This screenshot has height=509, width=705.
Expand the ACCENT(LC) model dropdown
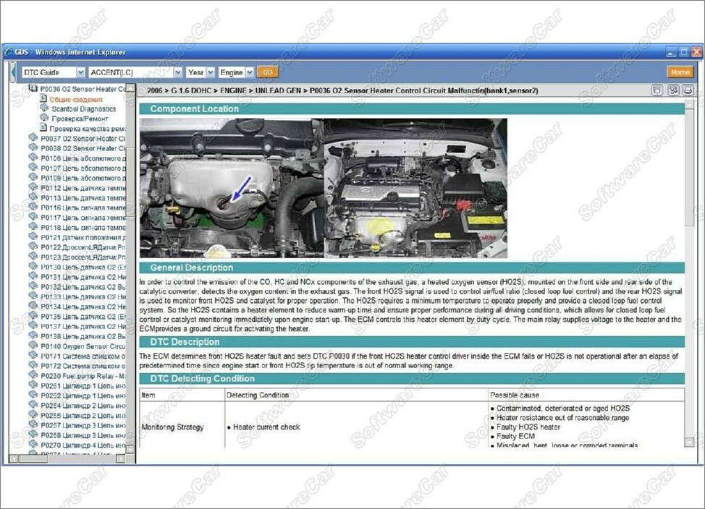[135, 72]
